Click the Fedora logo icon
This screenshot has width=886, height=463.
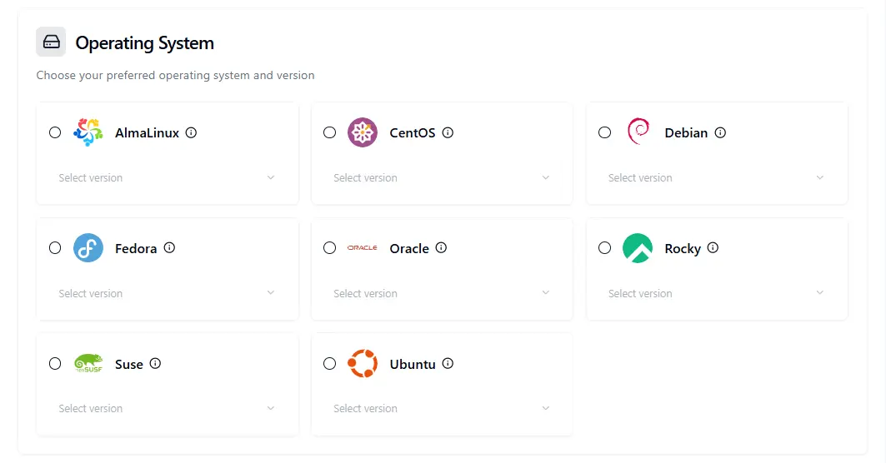coord(88,248)
